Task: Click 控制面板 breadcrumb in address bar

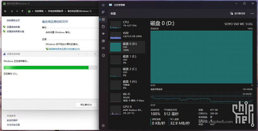Action: coord(39,11)
